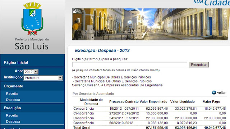Click the city street banner photo
The image size is (230, 129).
pyautogui.click(x=149, y=24)
